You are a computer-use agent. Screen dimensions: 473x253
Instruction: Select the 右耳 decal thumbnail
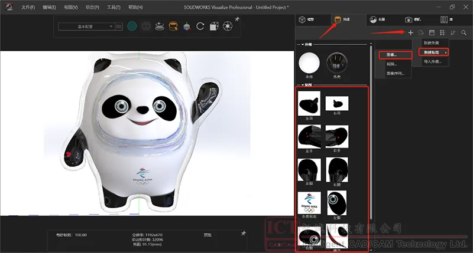[337, 103]
